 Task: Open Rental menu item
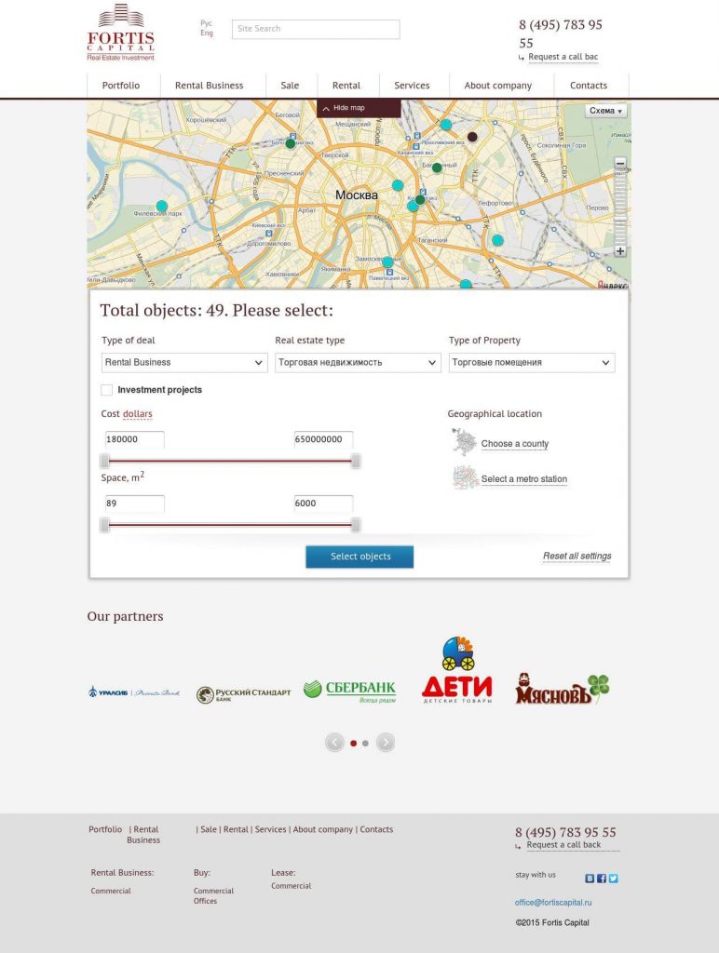pos(346,86)
